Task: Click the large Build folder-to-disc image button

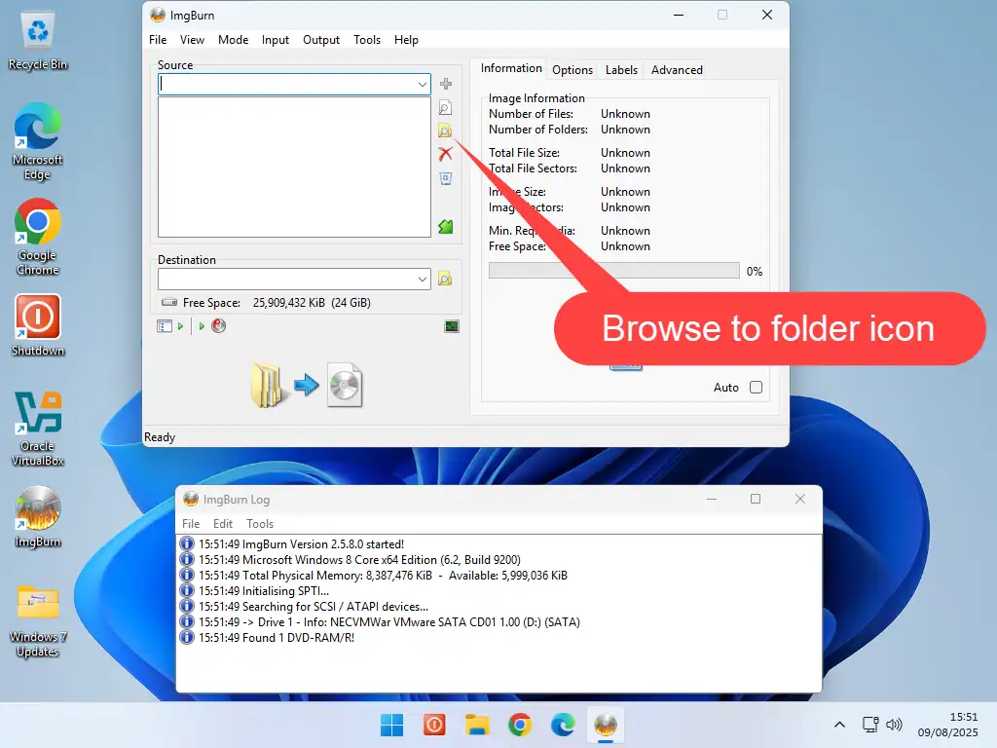Action: coord(306,386)
